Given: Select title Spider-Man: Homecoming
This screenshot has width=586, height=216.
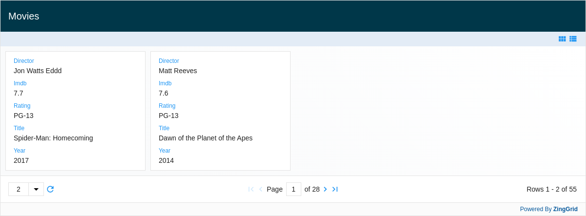Looking at the screenshot, I should point(53,138).
